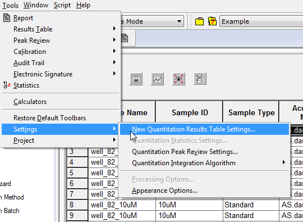Open the Script menu
The width and height of the screenshot is (303, 222).
click(62, 5)
